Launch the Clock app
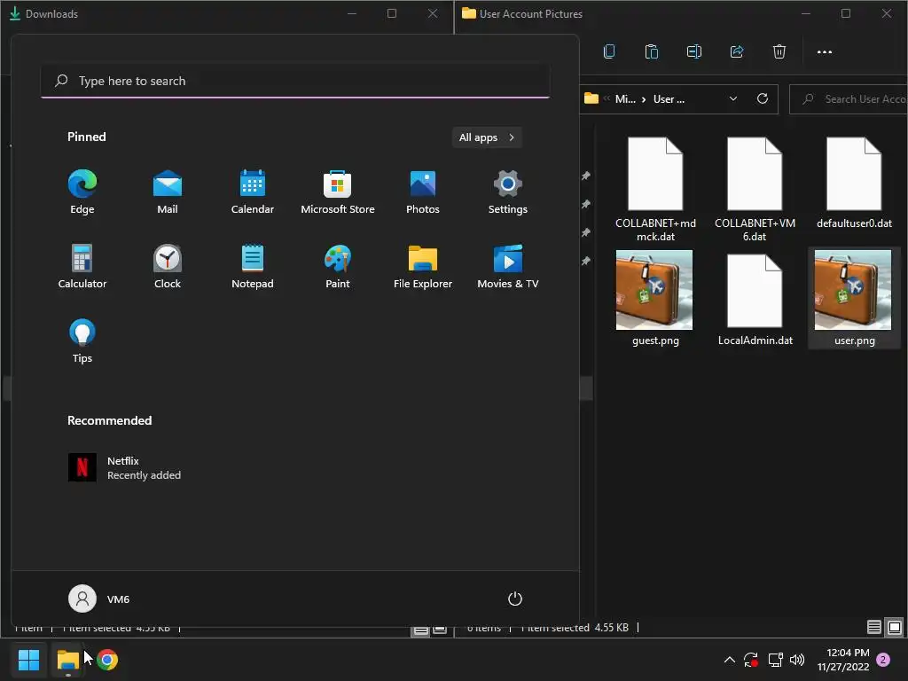The width and height of the screenshot is (908, 681). (x=168, y=266)
